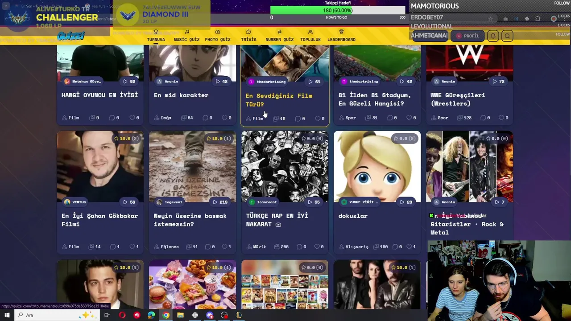The height and width of the screenshot is (321, 571).
Task: Click author 'YUSUF YİĞİT' name
Action: pyautogui.click(x=363, y=202)
